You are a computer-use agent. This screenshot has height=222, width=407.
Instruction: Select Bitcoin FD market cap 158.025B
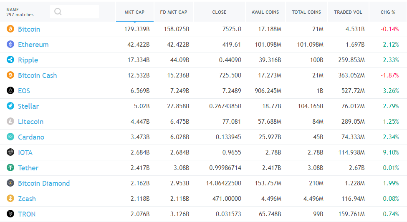pos(177,29)
